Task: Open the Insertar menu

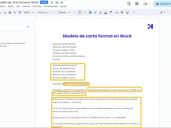Action: [26, 6]
